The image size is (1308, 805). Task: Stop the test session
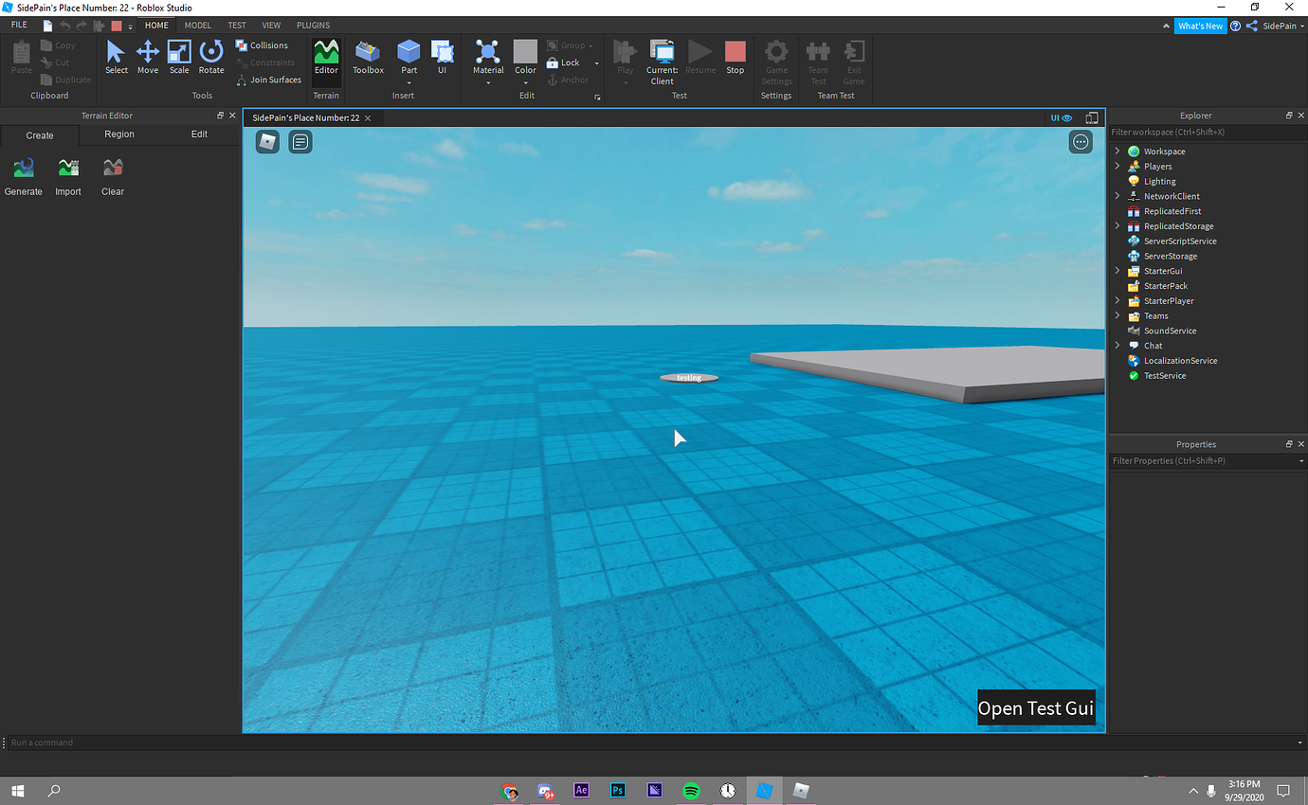pos(736,57)
